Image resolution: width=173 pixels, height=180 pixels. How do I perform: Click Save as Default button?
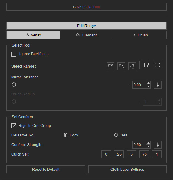click(x=86, y=7)
